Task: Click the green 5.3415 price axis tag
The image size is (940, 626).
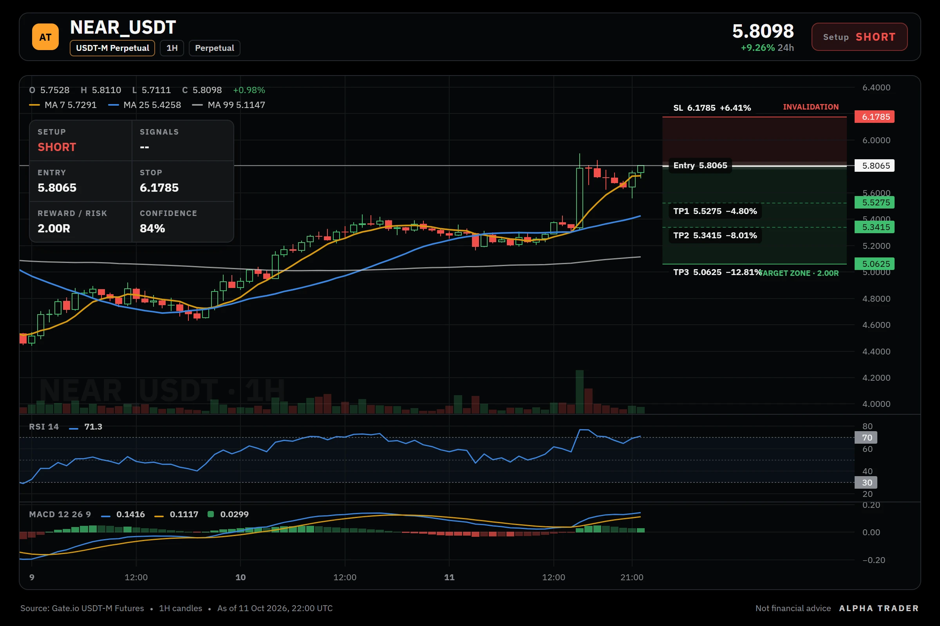Action: 875,227
